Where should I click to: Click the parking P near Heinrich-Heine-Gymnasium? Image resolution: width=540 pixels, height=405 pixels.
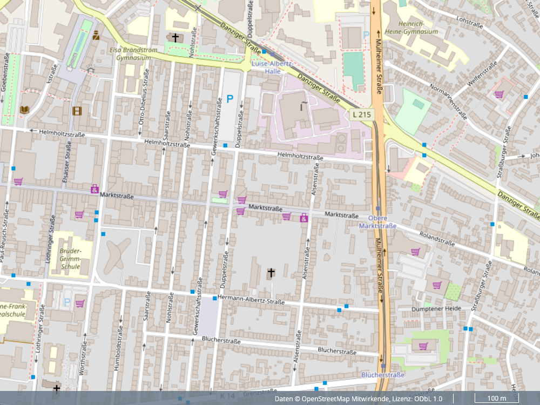(x=367, y=35)
